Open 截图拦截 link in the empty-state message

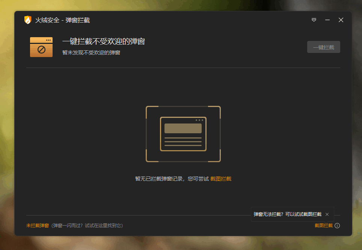point(221,179)
